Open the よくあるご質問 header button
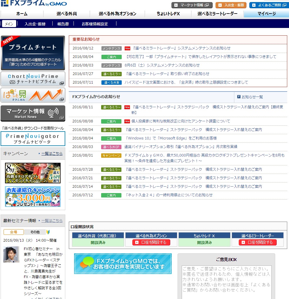Image resolution: width=289 pixels, height=299 pixels. (x=269, y=5)
